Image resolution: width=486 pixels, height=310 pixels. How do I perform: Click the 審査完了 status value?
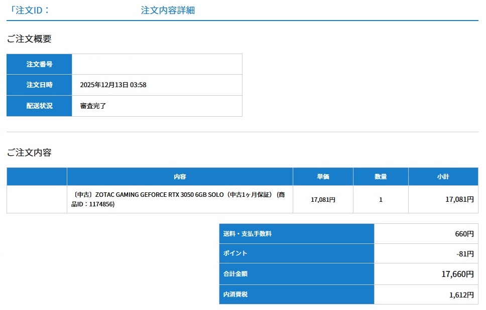tap(93, 106)
